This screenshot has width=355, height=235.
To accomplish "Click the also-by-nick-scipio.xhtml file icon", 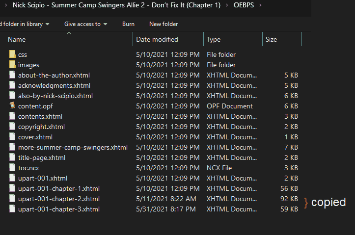I will tap(12, 96).
